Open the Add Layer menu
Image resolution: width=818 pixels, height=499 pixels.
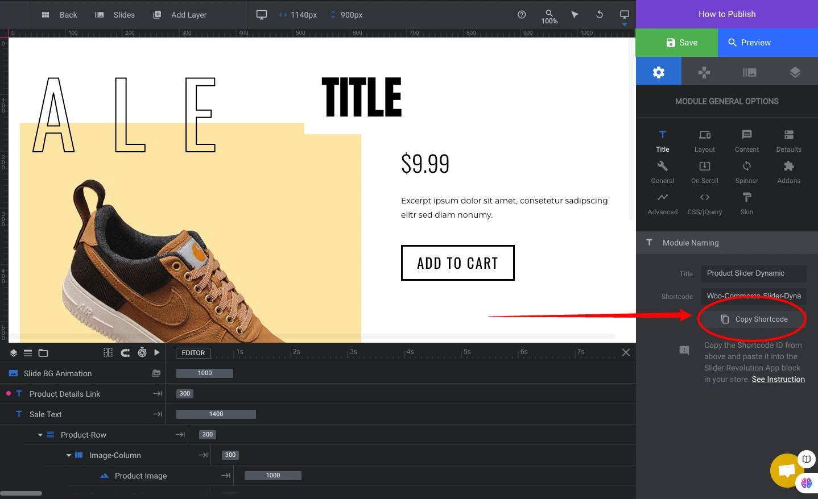pos(180,15)
